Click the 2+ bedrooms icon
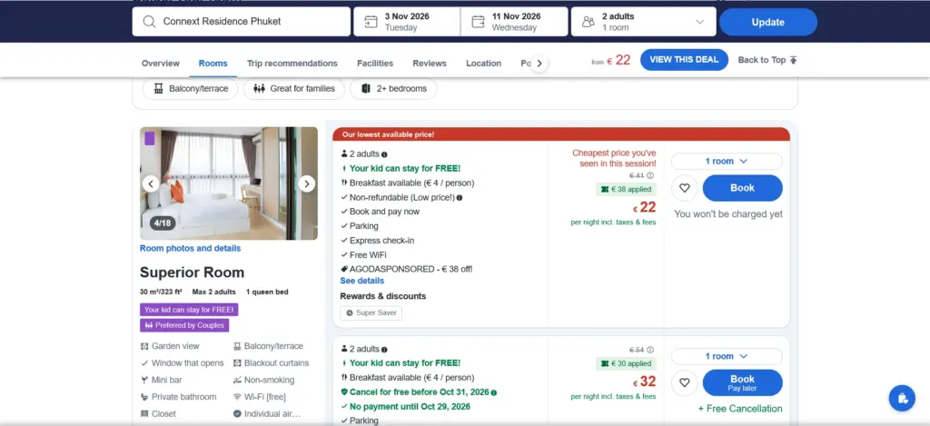Image resolution: width=930 pixels, height=426 pixels. pos(366,88)
